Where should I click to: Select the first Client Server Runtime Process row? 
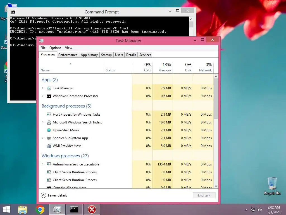tap(126, 172)
